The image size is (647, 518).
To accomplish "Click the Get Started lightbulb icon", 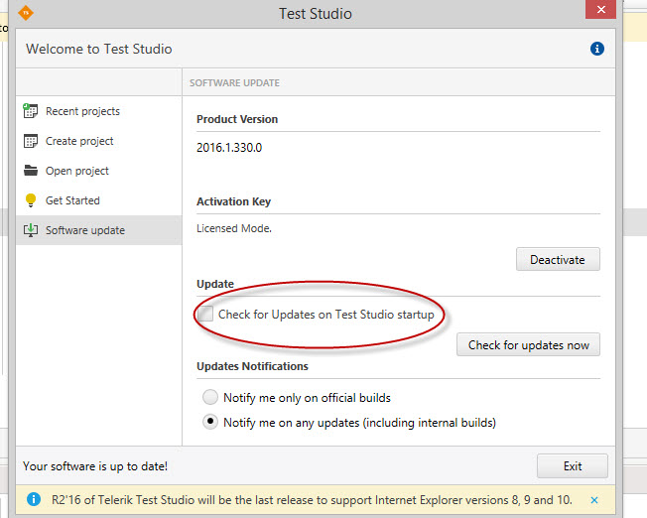I will point(30,200).
